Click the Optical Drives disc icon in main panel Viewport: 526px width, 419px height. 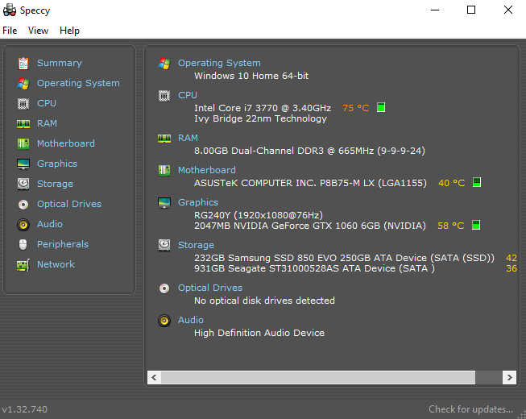[x=164, y=288]
